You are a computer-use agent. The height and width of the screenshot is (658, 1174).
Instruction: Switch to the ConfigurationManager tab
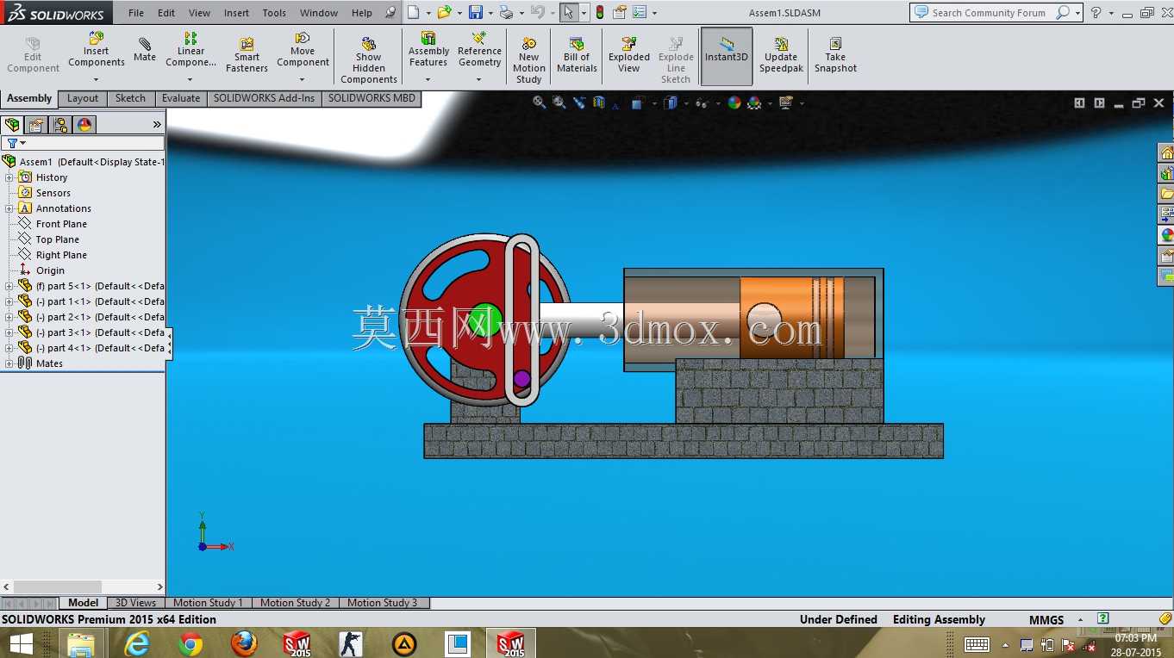coord(60,125)
